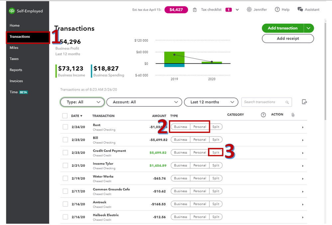This screenshot has width=332, height=225.
Task: Check the Amtrack transaction checkbox
Action: (x=65, y=204)
